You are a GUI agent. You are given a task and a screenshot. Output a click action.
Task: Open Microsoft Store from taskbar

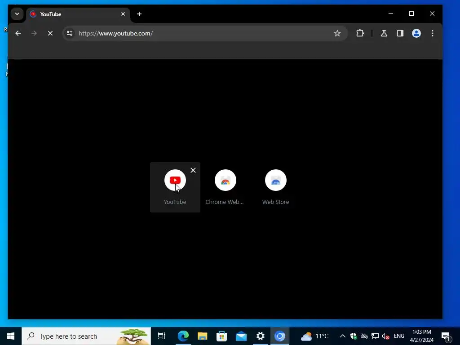point(221,336)
